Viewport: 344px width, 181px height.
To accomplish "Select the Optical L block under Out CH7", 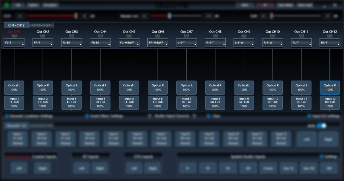I will point(186,87).
